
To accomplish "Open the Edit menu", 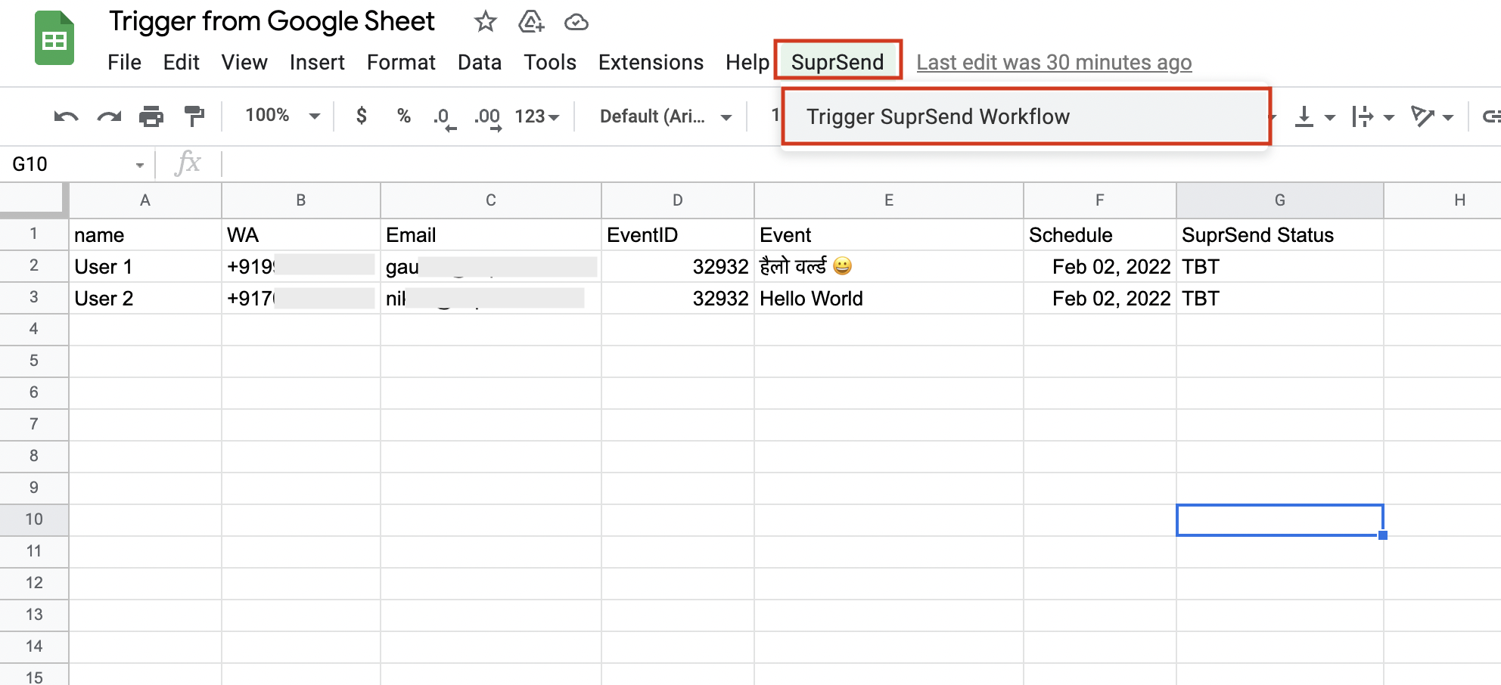I will pyautogui.click(x=181, y=62).
